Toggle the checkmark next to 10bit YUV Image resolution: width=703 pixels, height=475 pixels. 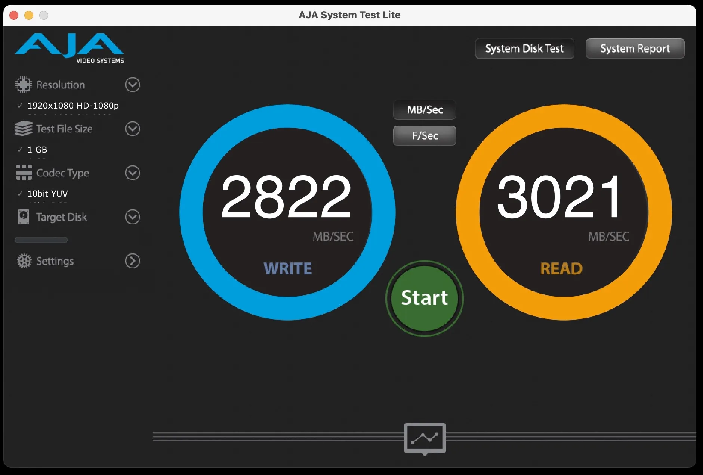pyautogui.click(x=20, y=194)
